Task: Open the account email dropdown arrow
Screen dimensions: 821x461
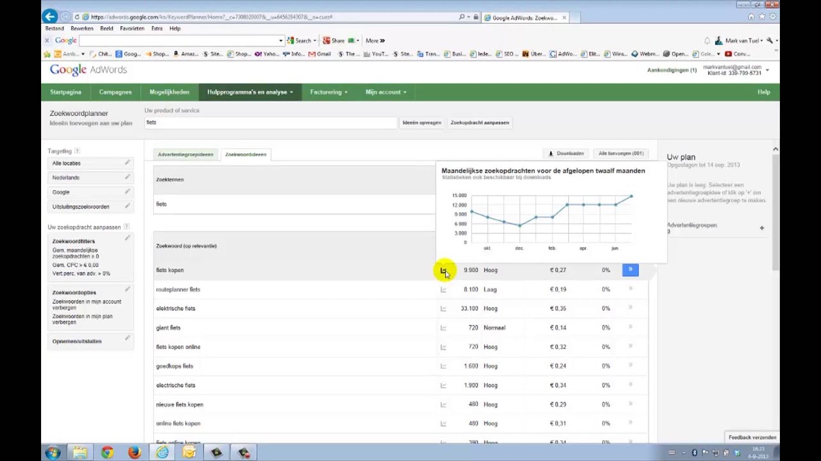Action: (767, 69)
